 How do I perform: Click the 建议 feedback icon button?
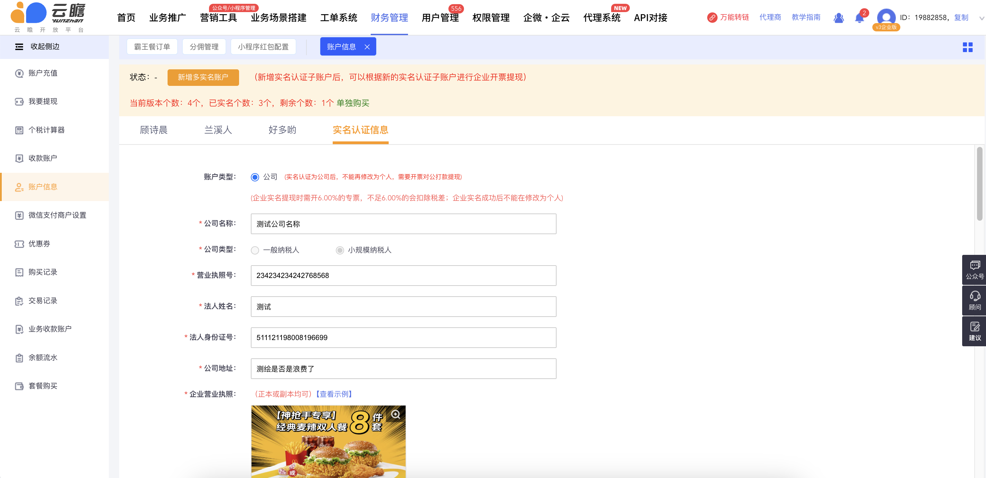(974, 331)
